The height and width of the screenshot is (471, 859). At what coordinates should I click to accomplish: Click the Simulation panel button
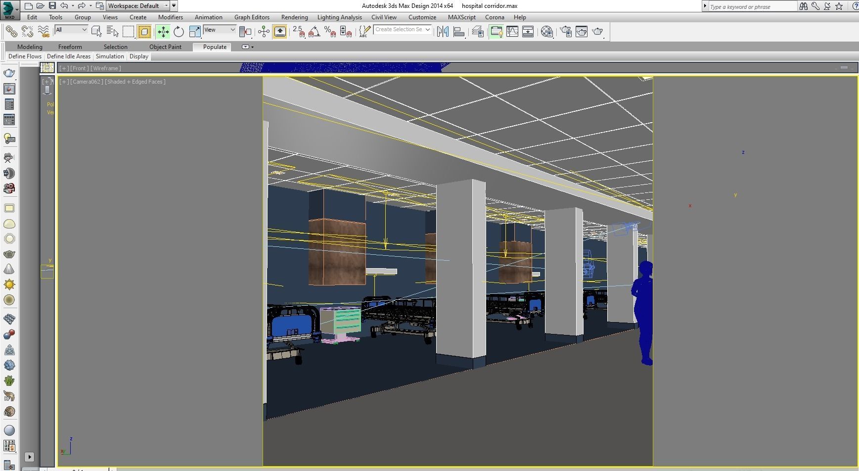pyautogui.click(x=110, y=56)
